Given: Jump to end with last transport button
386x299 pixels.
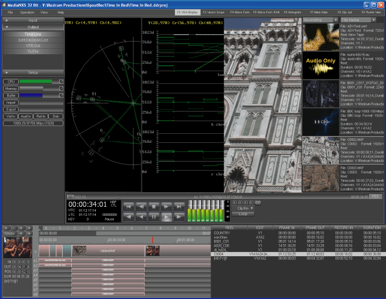Looking at the screenshot, I should coord(179,206).
